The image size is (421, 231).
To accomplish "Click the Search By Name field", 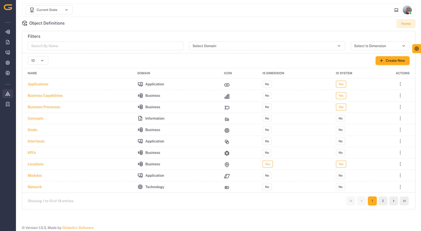I will coord(105,46).
